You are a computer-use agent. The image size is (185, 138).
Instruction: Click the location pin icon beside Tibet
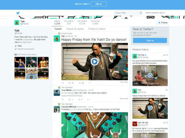tap(15, 46)
